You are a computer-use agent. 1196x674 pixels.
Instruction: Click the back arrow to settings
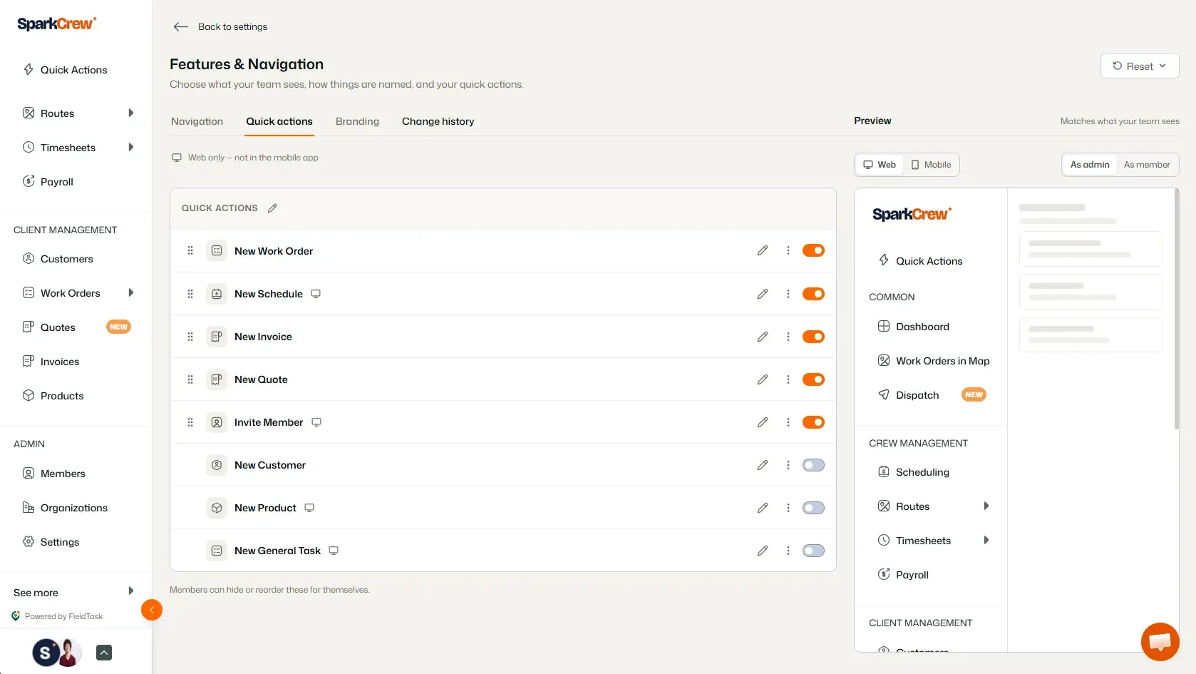pyautogui.click(x=181, y=26)
